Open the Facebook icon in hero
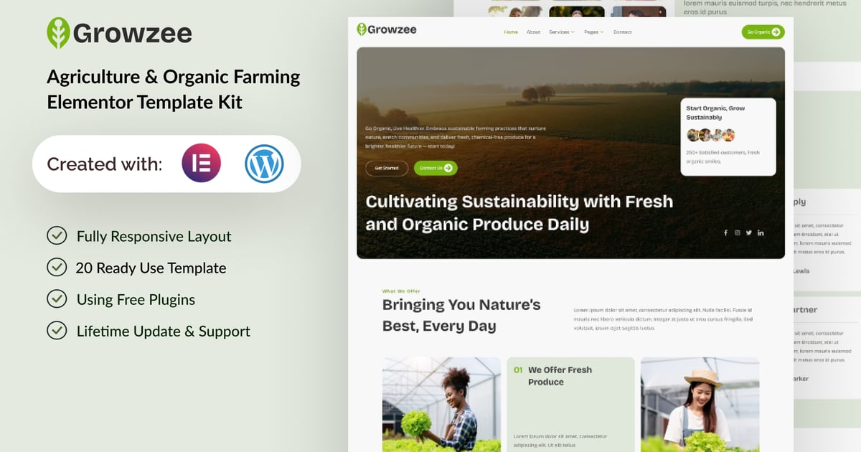Viewport: 861px width, 452px height. tap(725, 232)
